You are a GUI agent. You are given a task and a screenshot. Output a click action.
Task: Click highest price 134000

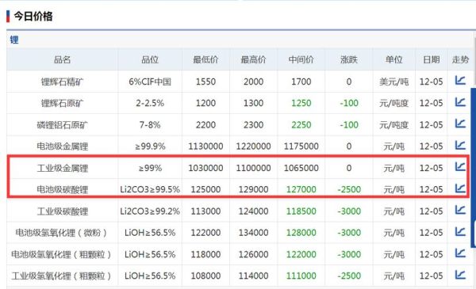[x=254, y=233]
